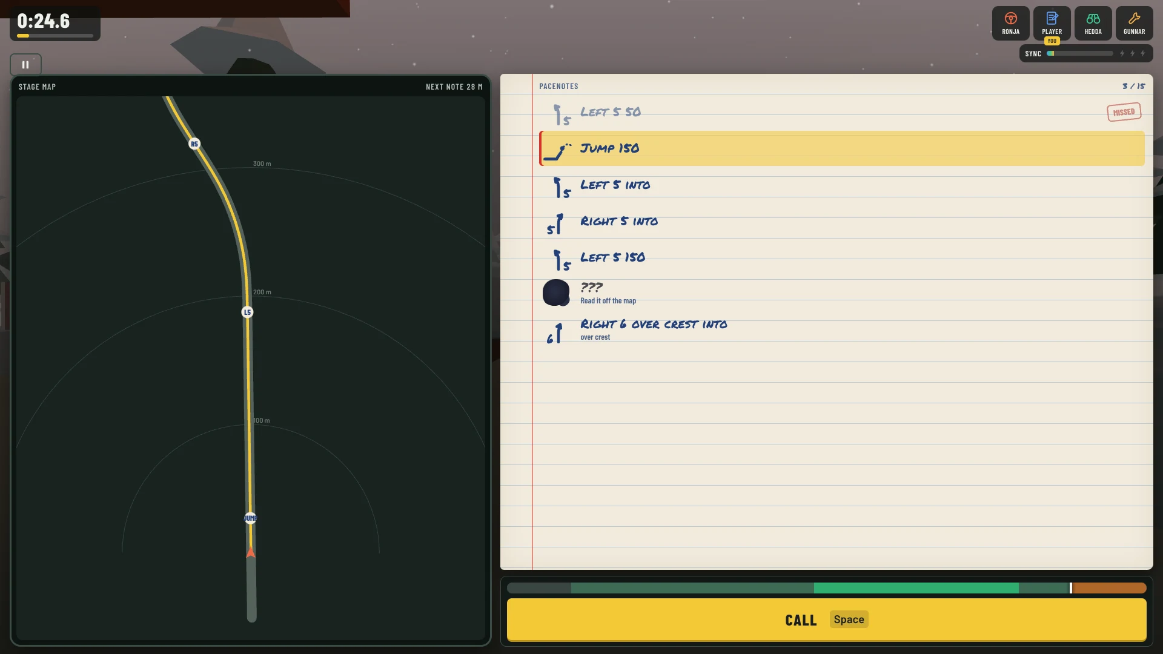Viewport: 1163px width, 654px height.
Task: Click the right-6 arrow icon beside over crest note
Action: tap(555, 333)
